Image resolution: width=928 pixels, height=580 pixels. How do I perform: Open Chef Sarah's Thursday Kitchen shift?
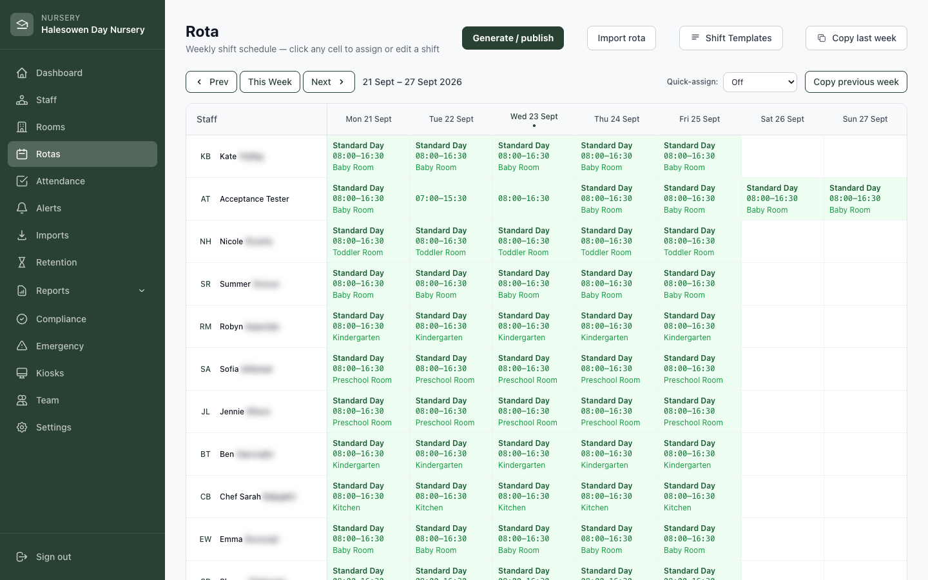(617, 496)
